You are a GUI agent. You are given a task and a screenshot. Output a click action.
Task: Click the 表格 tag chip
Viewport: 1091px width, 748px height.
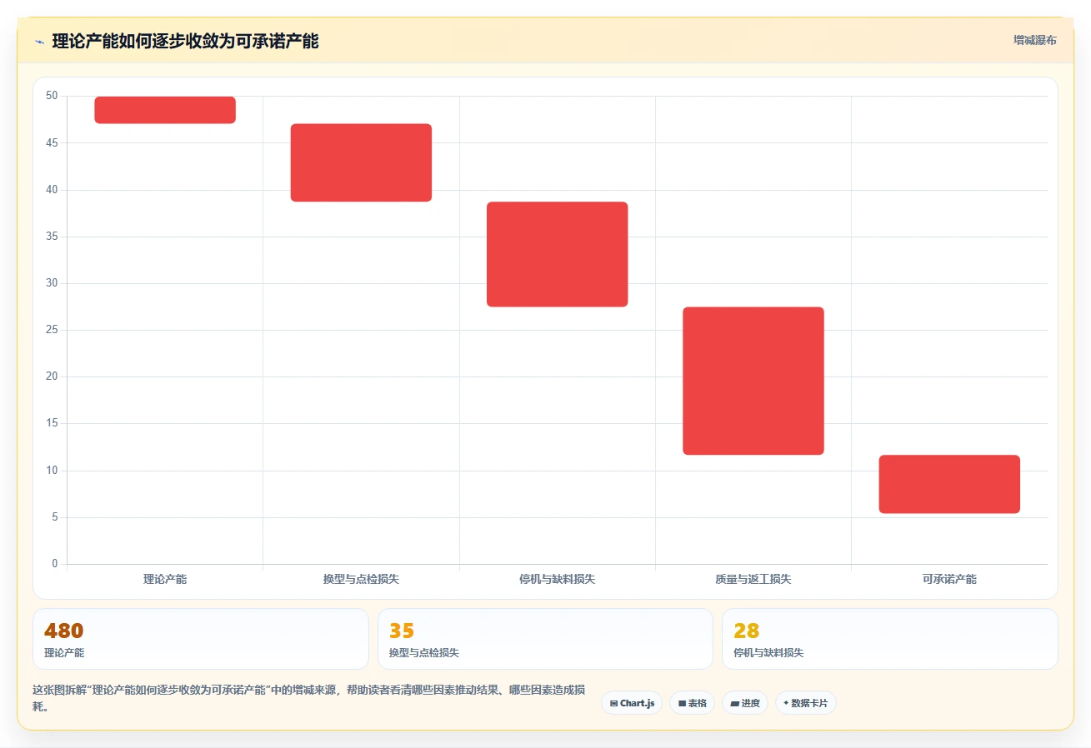tap(692, 703)
